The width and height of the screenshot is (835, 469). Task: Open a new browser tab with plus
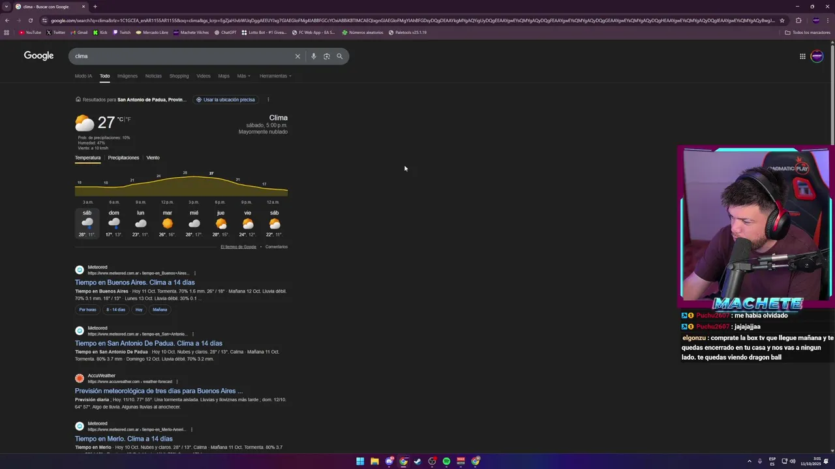[x=95, y=7]
